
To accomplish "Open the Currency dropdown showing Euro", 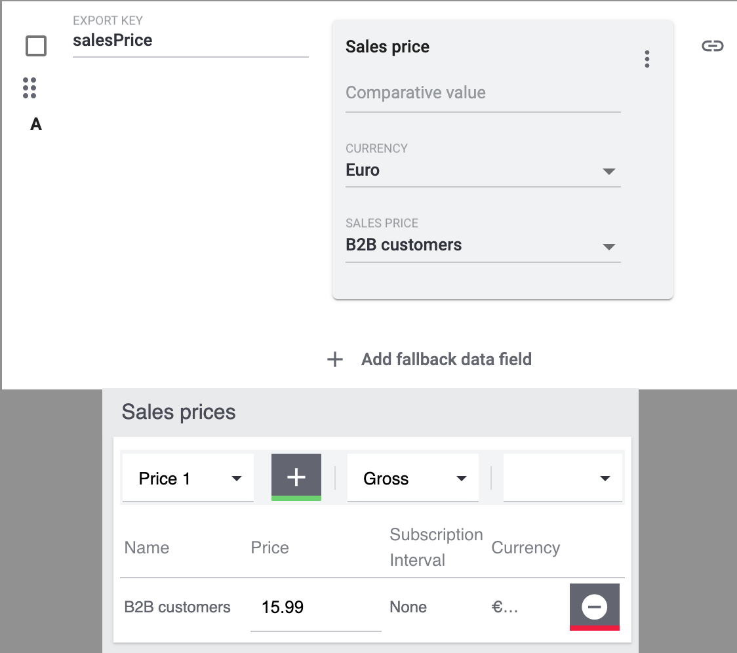I will point(483,170).
